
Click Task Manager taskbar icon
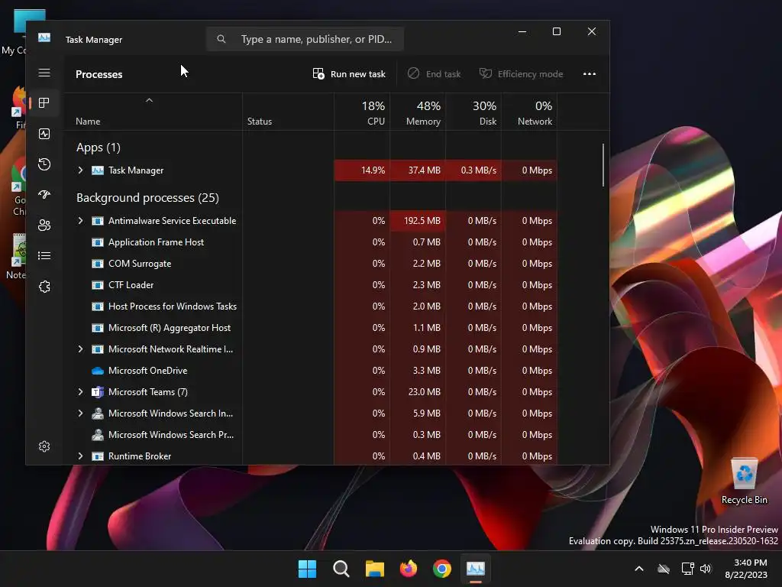point(476,569)
